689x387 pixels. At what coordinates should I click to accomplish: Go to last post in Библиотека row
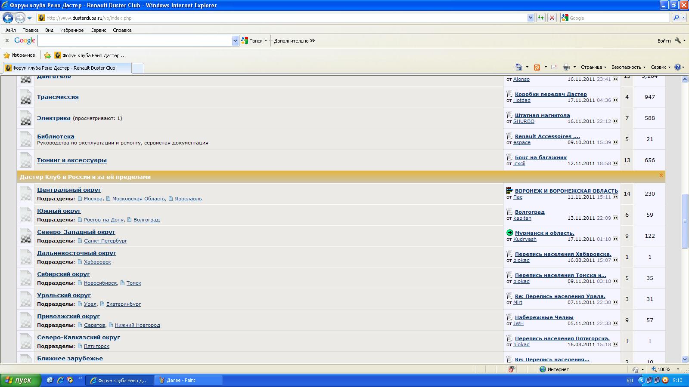click(x=615, y=142)
